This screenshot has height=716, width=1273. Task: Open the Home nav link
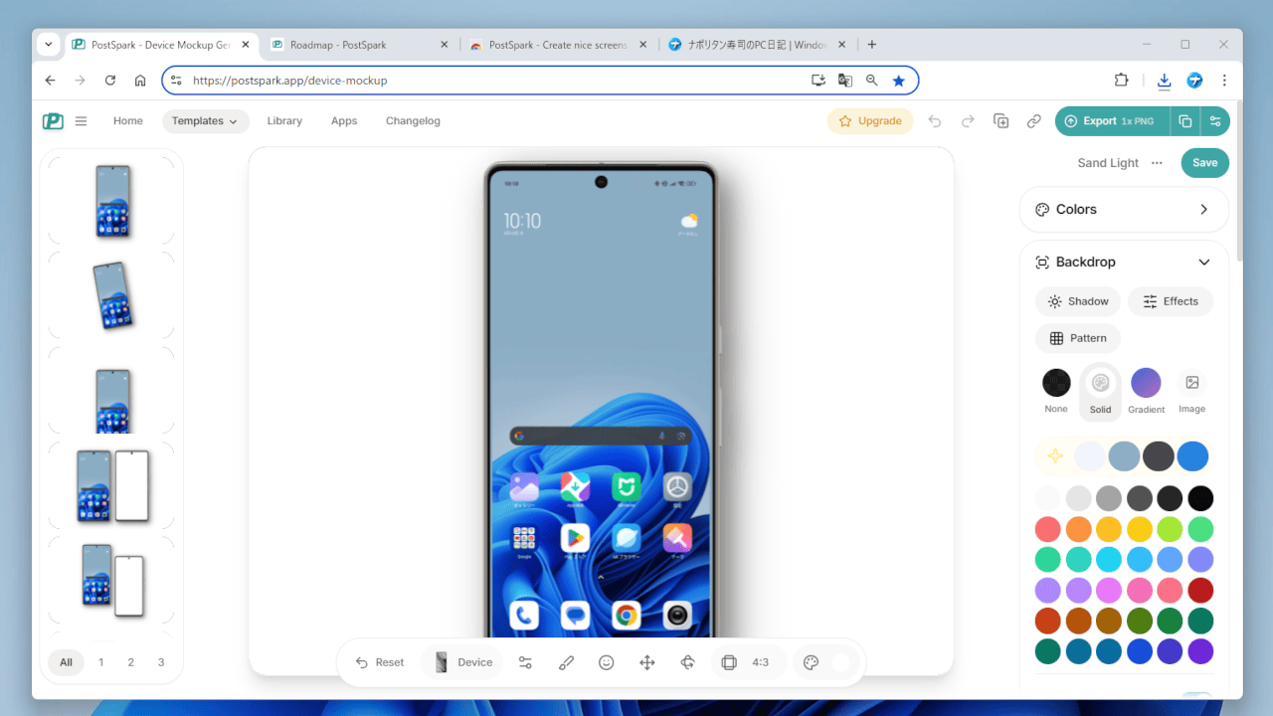pos(128,121)
